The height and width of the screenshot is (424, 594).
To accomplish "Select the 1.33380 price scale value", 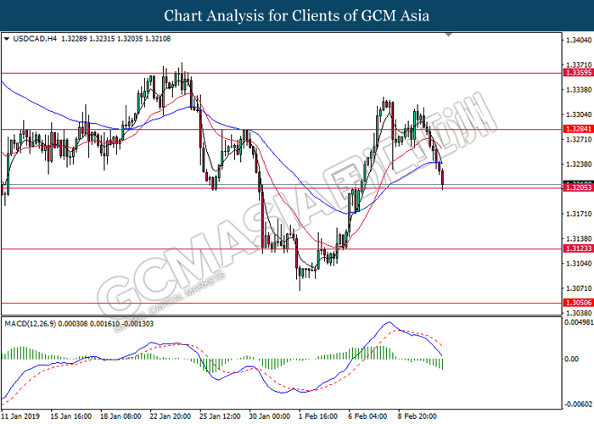I will coord(579,90).
